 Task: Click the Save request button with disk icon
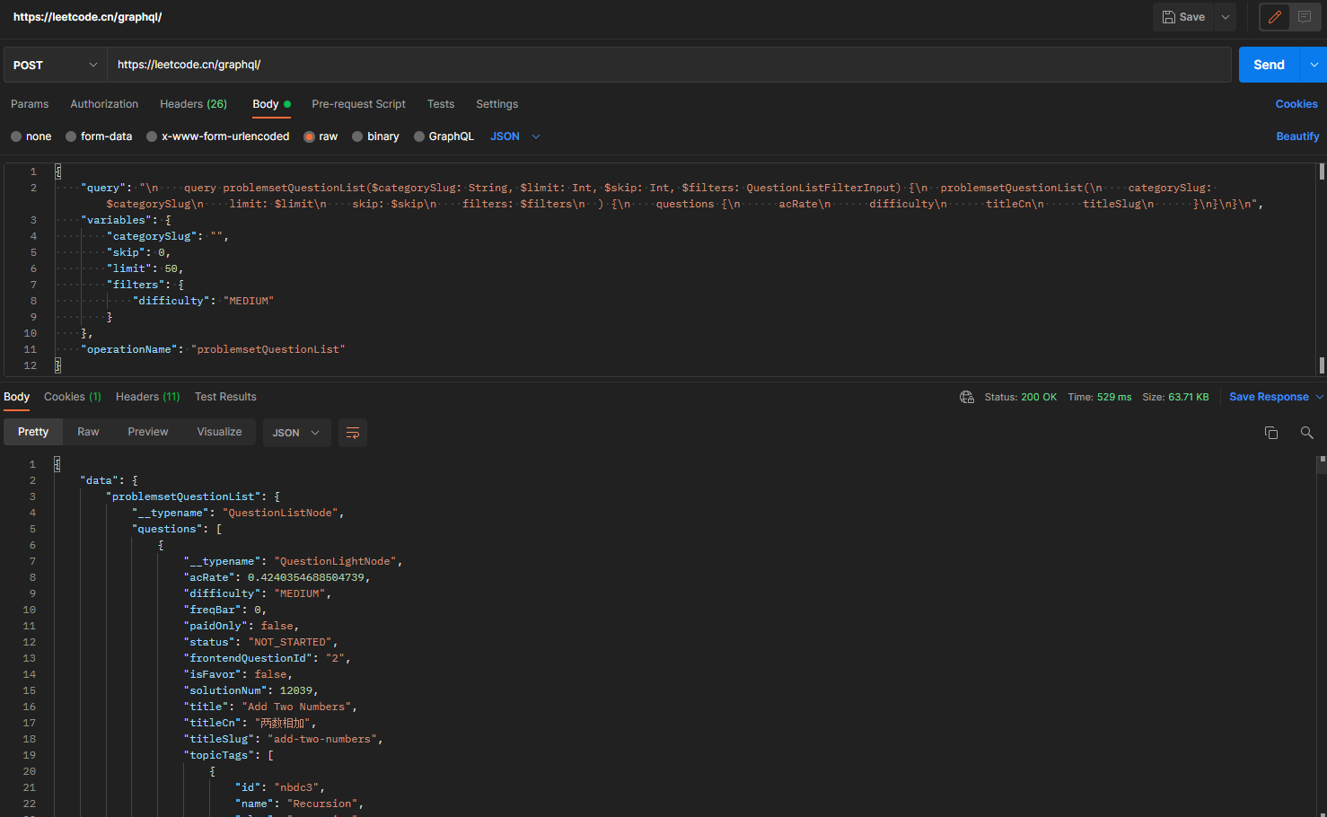[x=1182, y=16]
